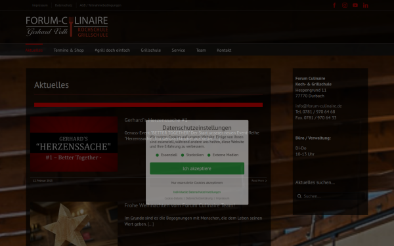Click Read More on Herzenssache post

point(259,180)
